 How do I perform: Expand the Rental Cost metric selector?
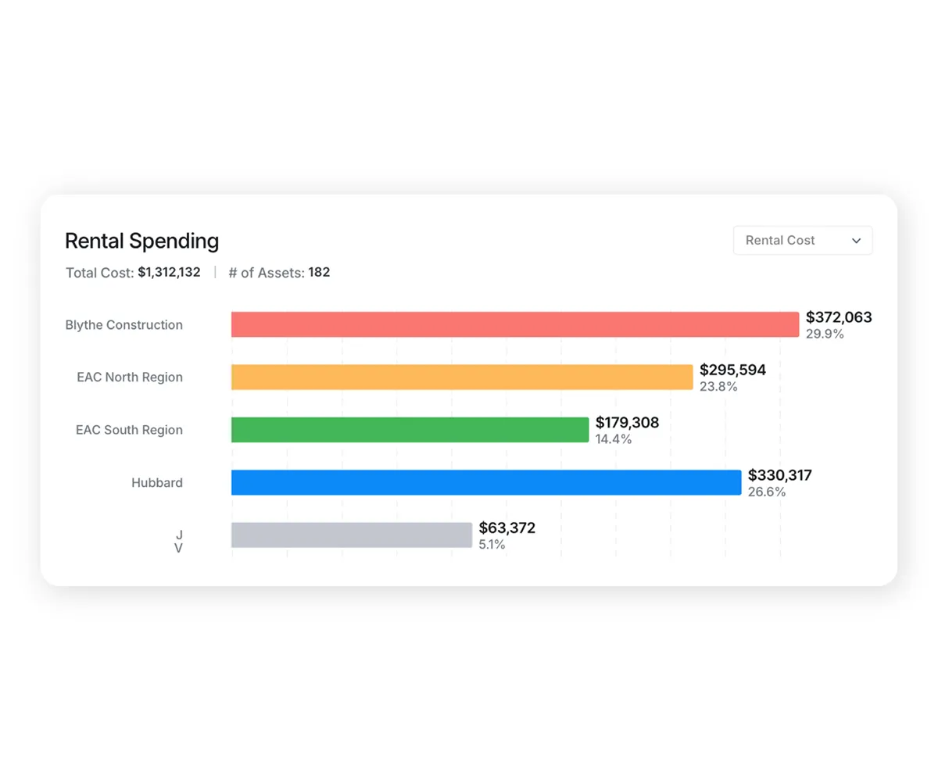(x=802, y=240)
